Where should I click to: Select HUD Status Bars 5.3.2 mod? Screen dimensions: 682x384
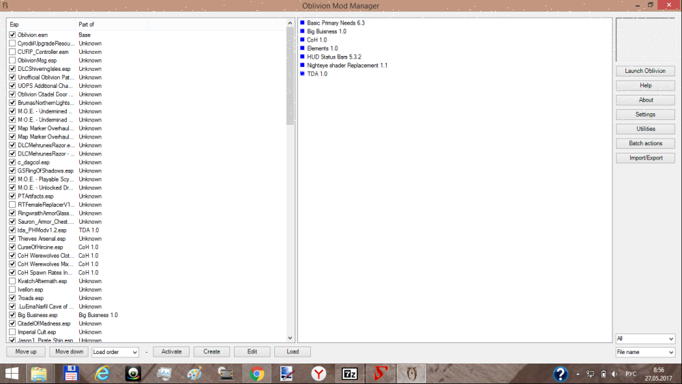(334, 57)
